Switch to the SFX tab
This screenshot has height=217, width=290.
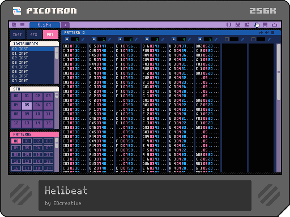point(34,34)
